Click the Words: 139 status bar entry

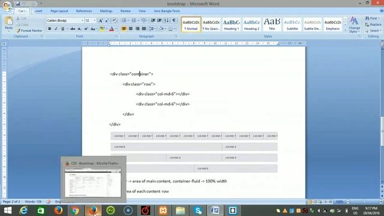[33, 202]
